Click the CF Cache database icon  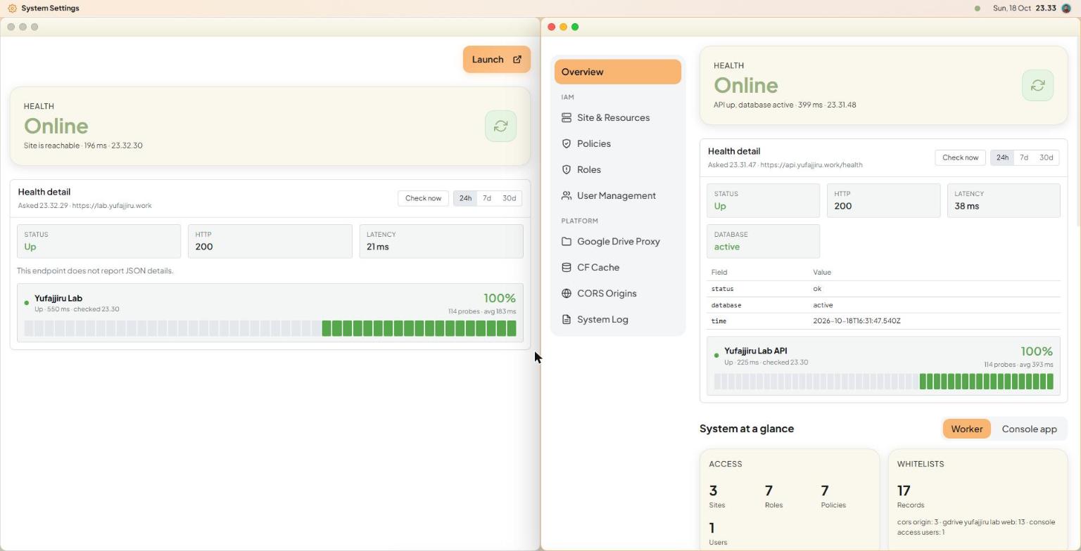pyautogui.click(x=567, y=267)
